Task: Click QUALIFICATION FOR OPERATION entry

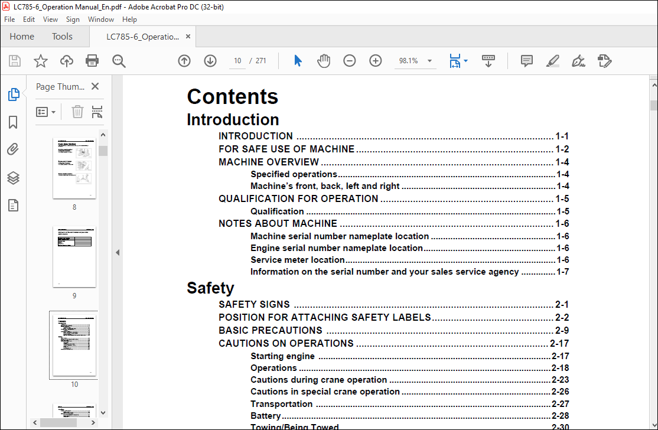Action: (x=393, y=198)
